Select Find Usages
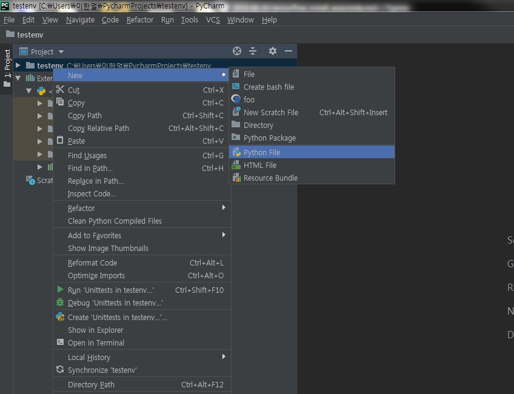The width and height of the screenshot is (514, 394). (x=142, y=155)
